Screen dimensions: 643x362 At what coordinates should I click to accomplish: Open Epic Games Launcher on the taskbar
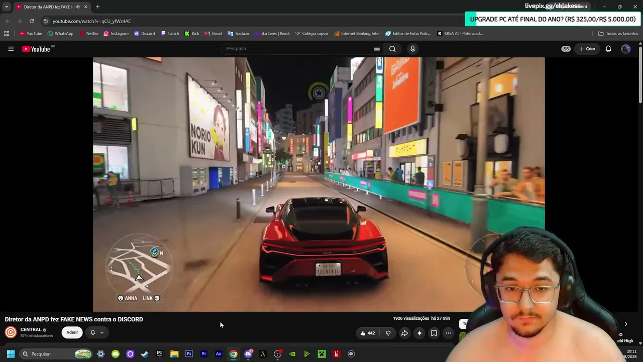[160, 354]
